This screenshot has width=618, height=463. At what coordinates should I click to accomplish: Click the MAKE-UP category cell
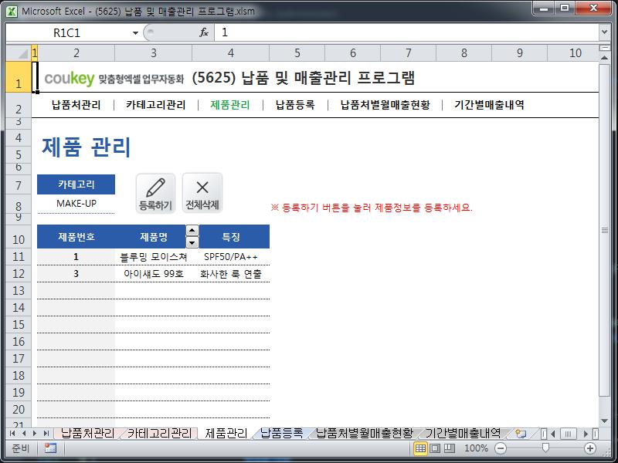point(76,204)
